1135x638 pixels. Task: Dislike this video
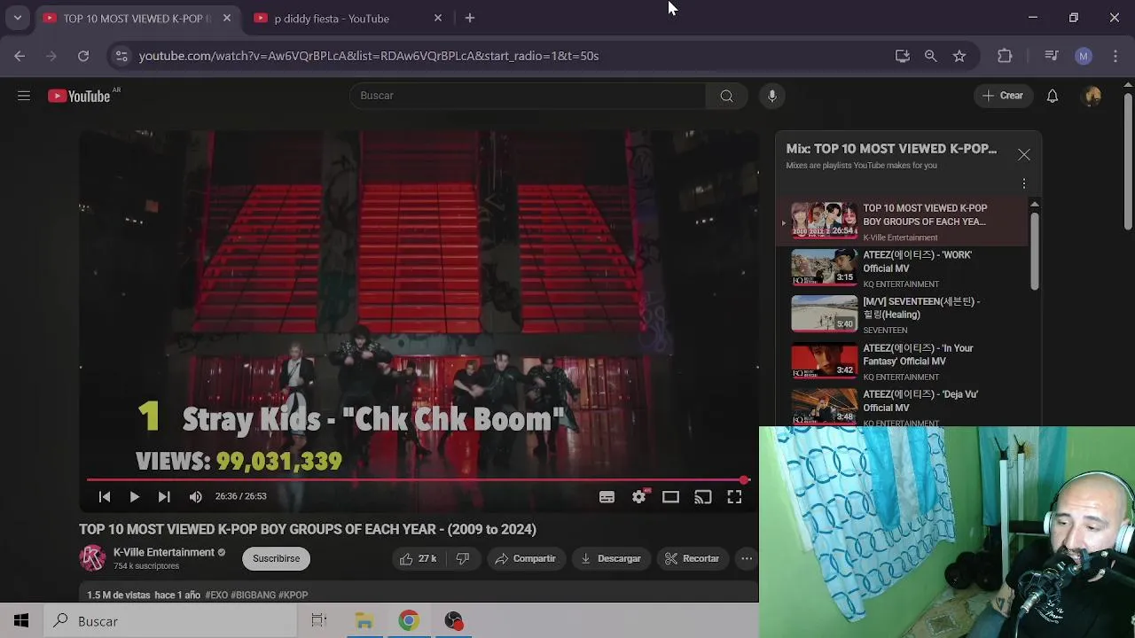tap(463, 558)
